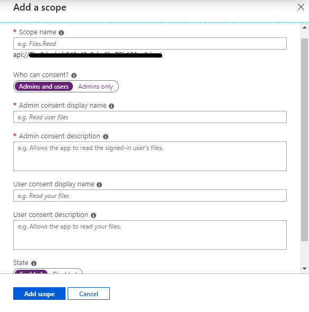Open User consent description info tooltip
Screen dimensions: 309x312
(x=93, y=215)
